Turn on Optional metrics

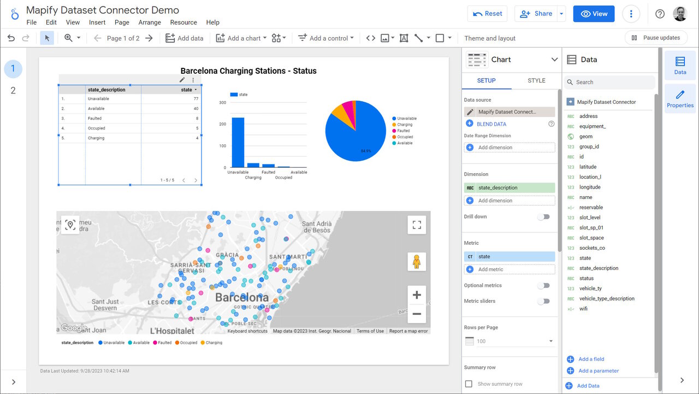pos(543,286)
